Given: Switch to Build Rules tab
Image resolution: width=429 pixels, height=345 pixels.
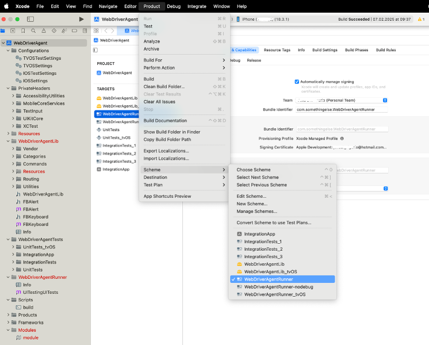Looking at the screenshot, I should pyautogui.click(x=386, y=50).
